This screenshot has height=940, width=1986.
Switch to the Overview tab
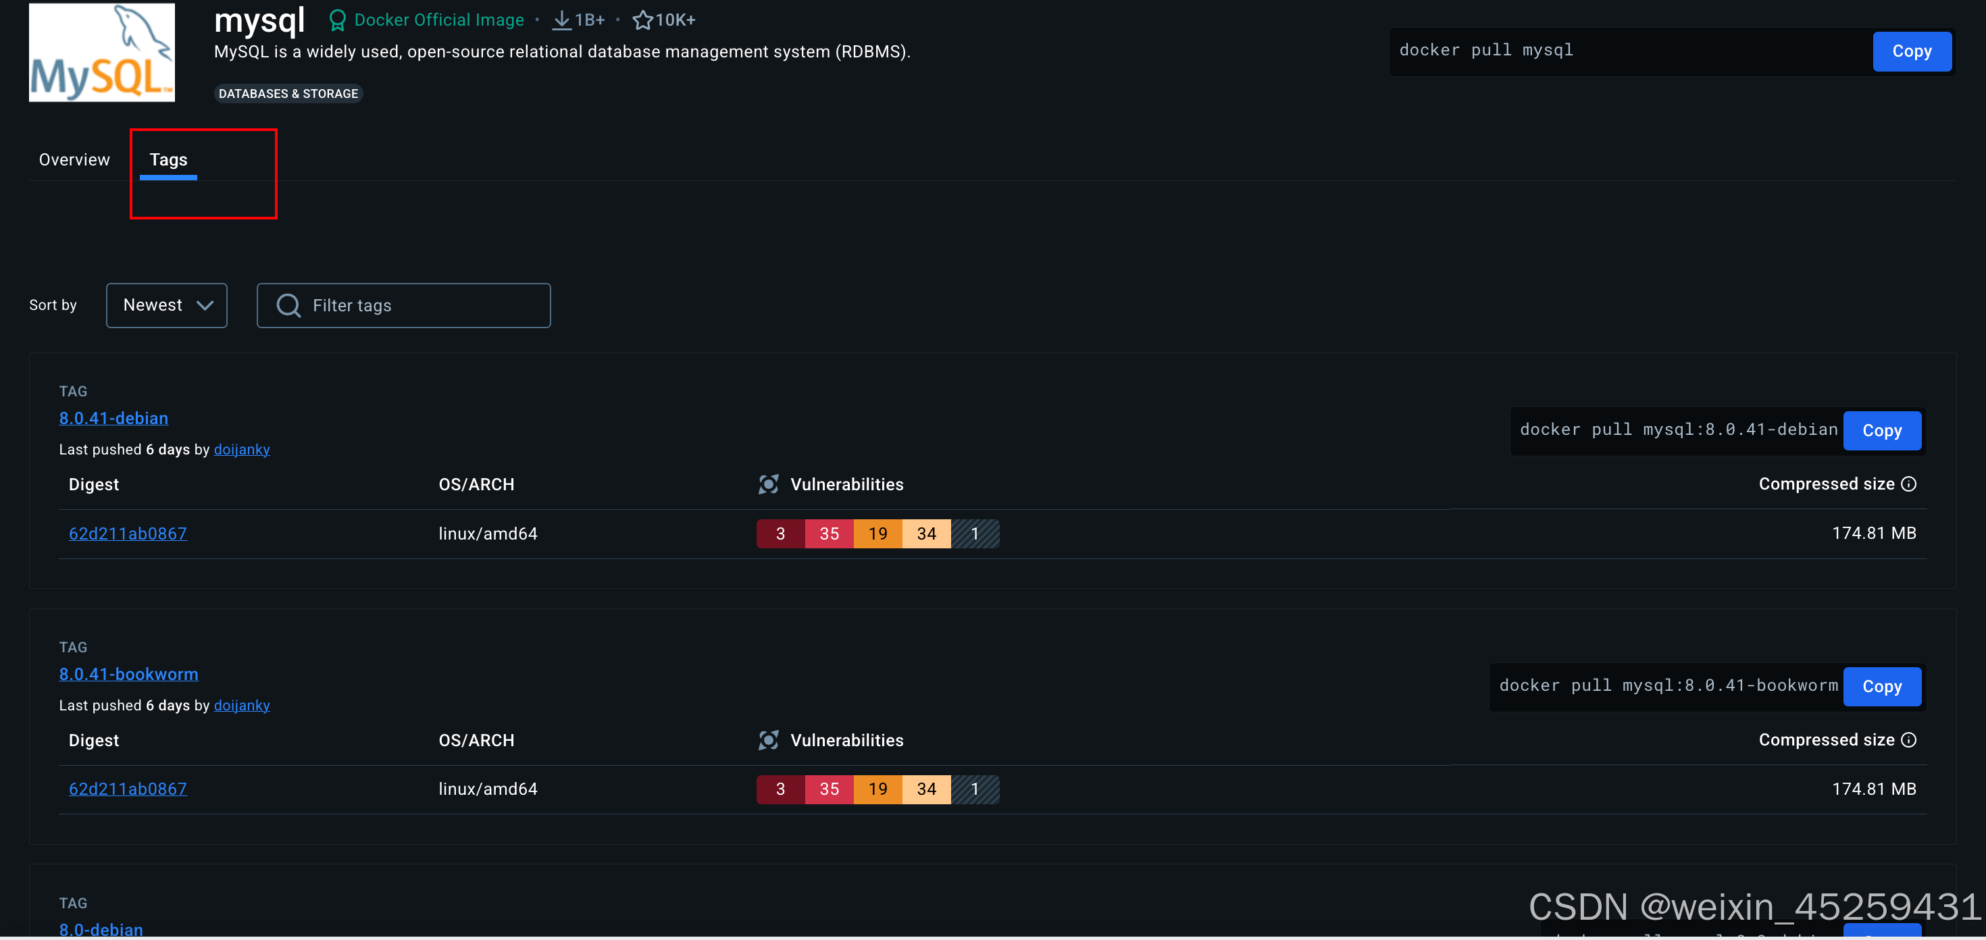pyautogui.click(x=74, y=159)
